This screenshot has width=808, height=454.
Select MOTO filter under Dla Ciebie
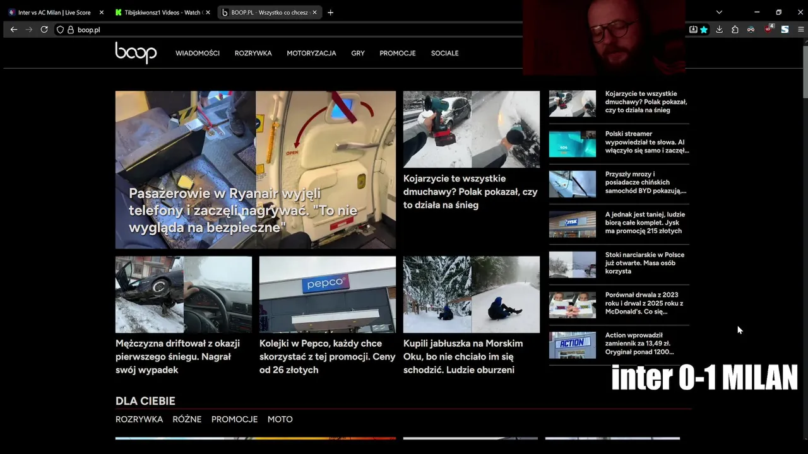coord(280,419)
